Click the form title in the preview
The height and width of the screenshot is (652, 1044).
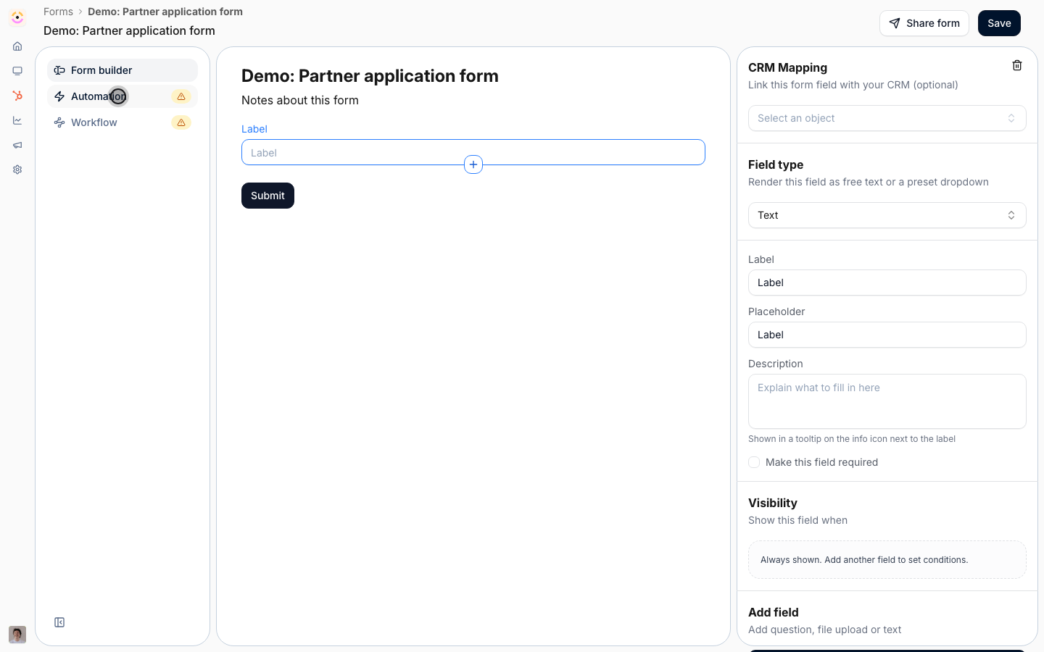click(370, 76)
